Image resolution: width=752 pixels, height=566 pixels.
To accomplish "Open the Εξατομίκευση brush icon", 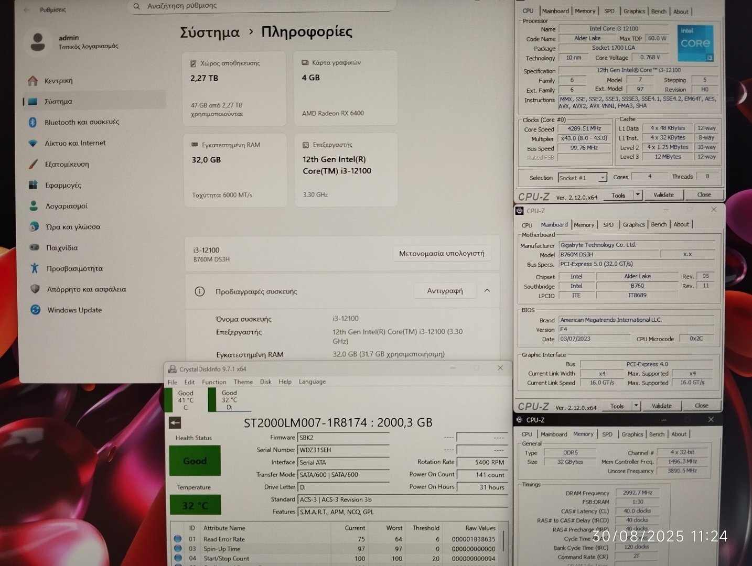I will (33, 164).
